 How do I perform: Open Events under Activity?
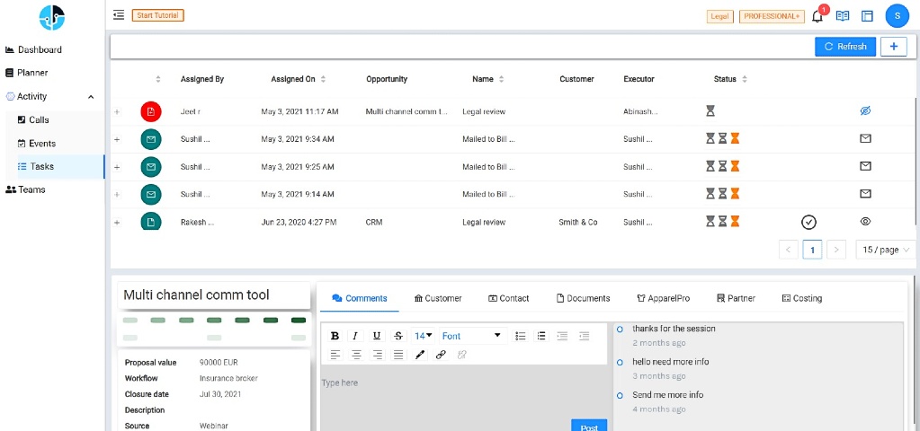[37, 144]
